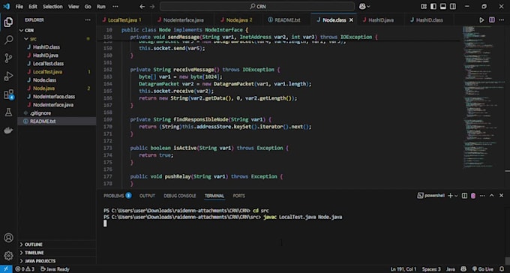Viewport: 510px width, 273px height.
Task: Add a new terminal with plus
Action: pyautogui.click(x=450, y=196)
